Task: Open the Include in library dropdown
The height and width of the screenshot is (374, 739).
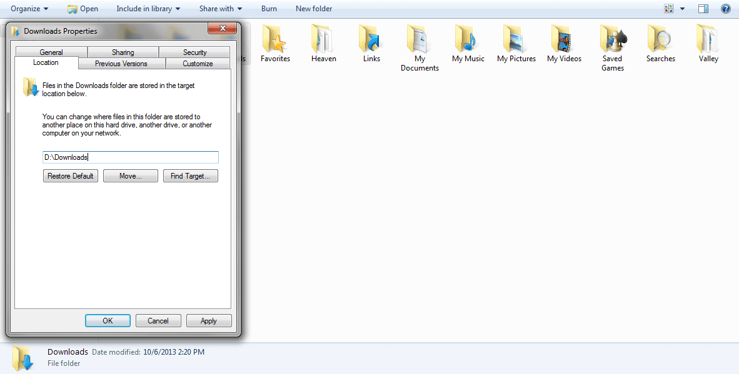Action: [148, 9]
